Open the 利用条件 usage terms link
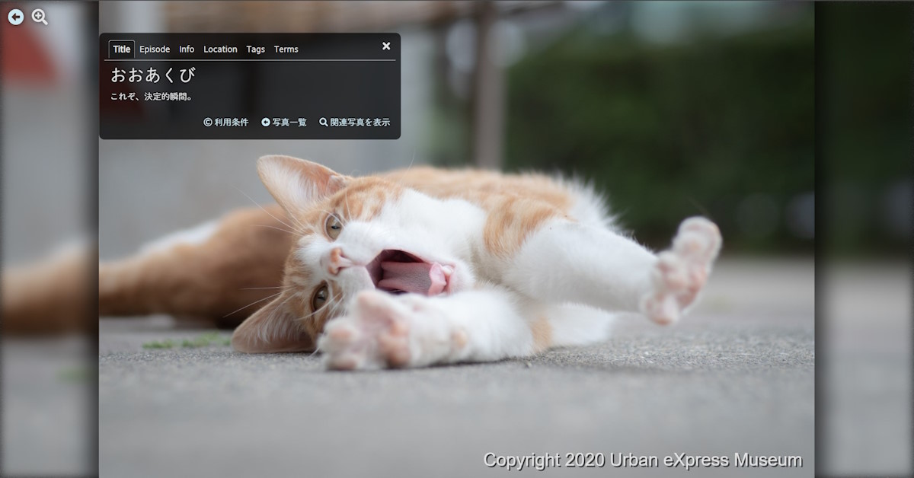914x478 pixels. [x=231, y=123]
